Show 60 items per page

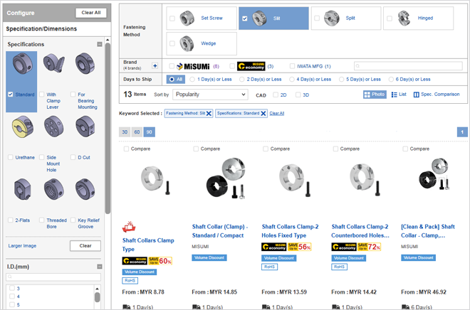137,132
